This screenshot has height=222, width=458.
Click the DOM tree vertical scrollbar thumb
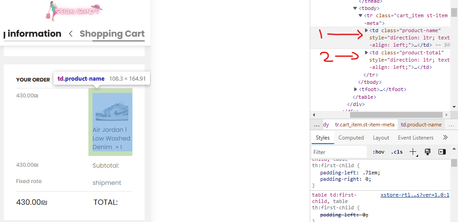[453, 13]
